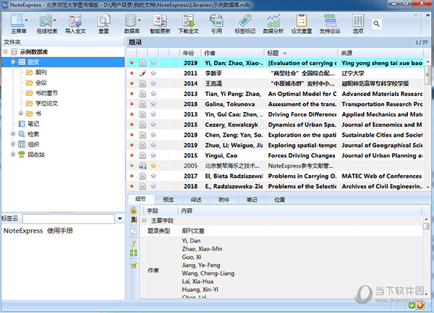Toggle the star on the Yi, Dan row
The image size is (434, 313).
(153, 63)
